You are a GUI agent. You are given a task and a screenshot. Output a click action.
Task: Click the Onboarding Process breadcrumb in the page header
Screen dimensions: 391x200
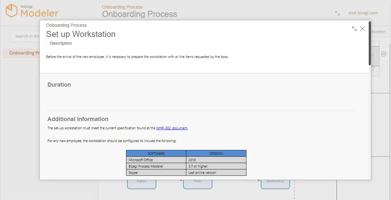122,7
